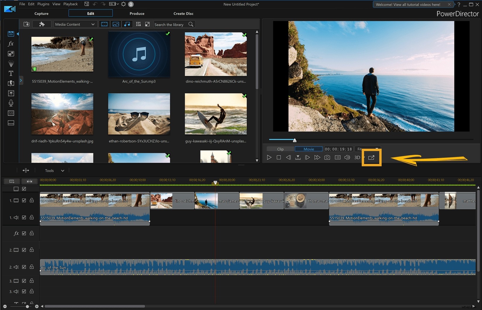Screen dimensions: 482x310
Task: Switch preview to Movie mode
Action: tap(308, 149)
